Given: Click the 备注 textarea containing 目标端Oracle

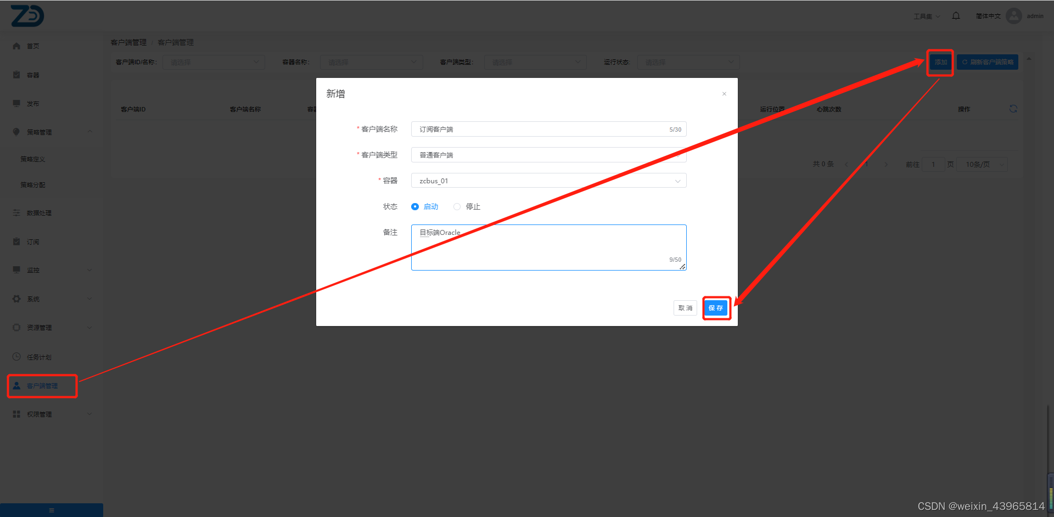Looking at the screenshot, I should tap(548, 248).
